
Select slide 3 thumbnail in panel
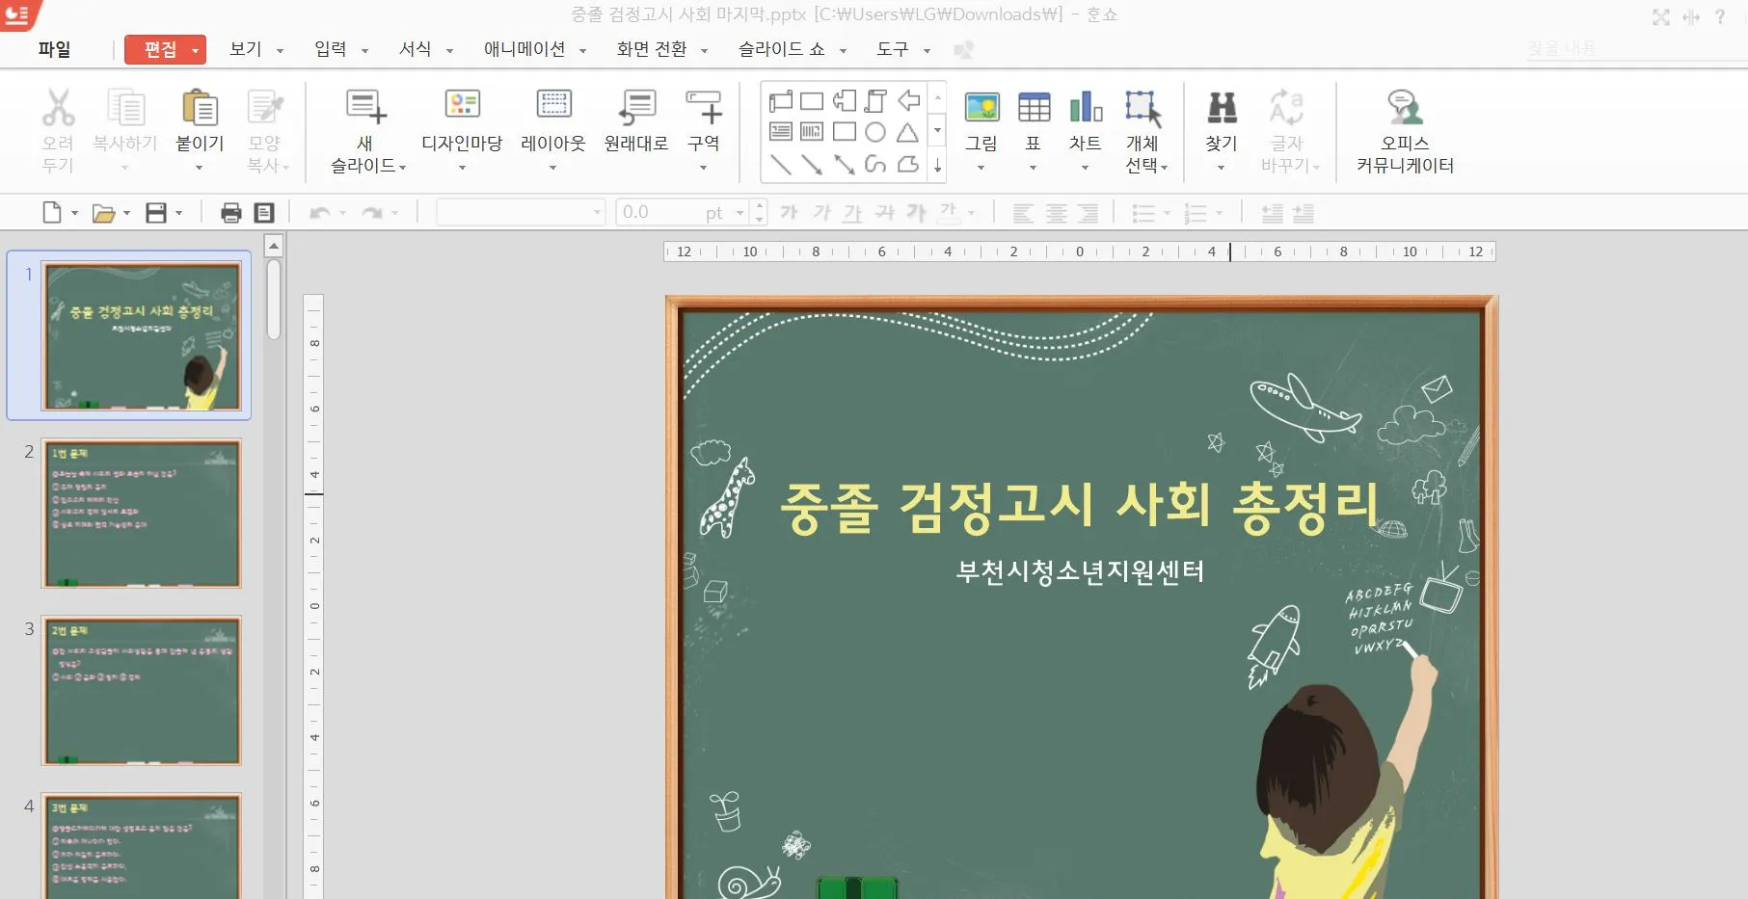click(141, 690)
